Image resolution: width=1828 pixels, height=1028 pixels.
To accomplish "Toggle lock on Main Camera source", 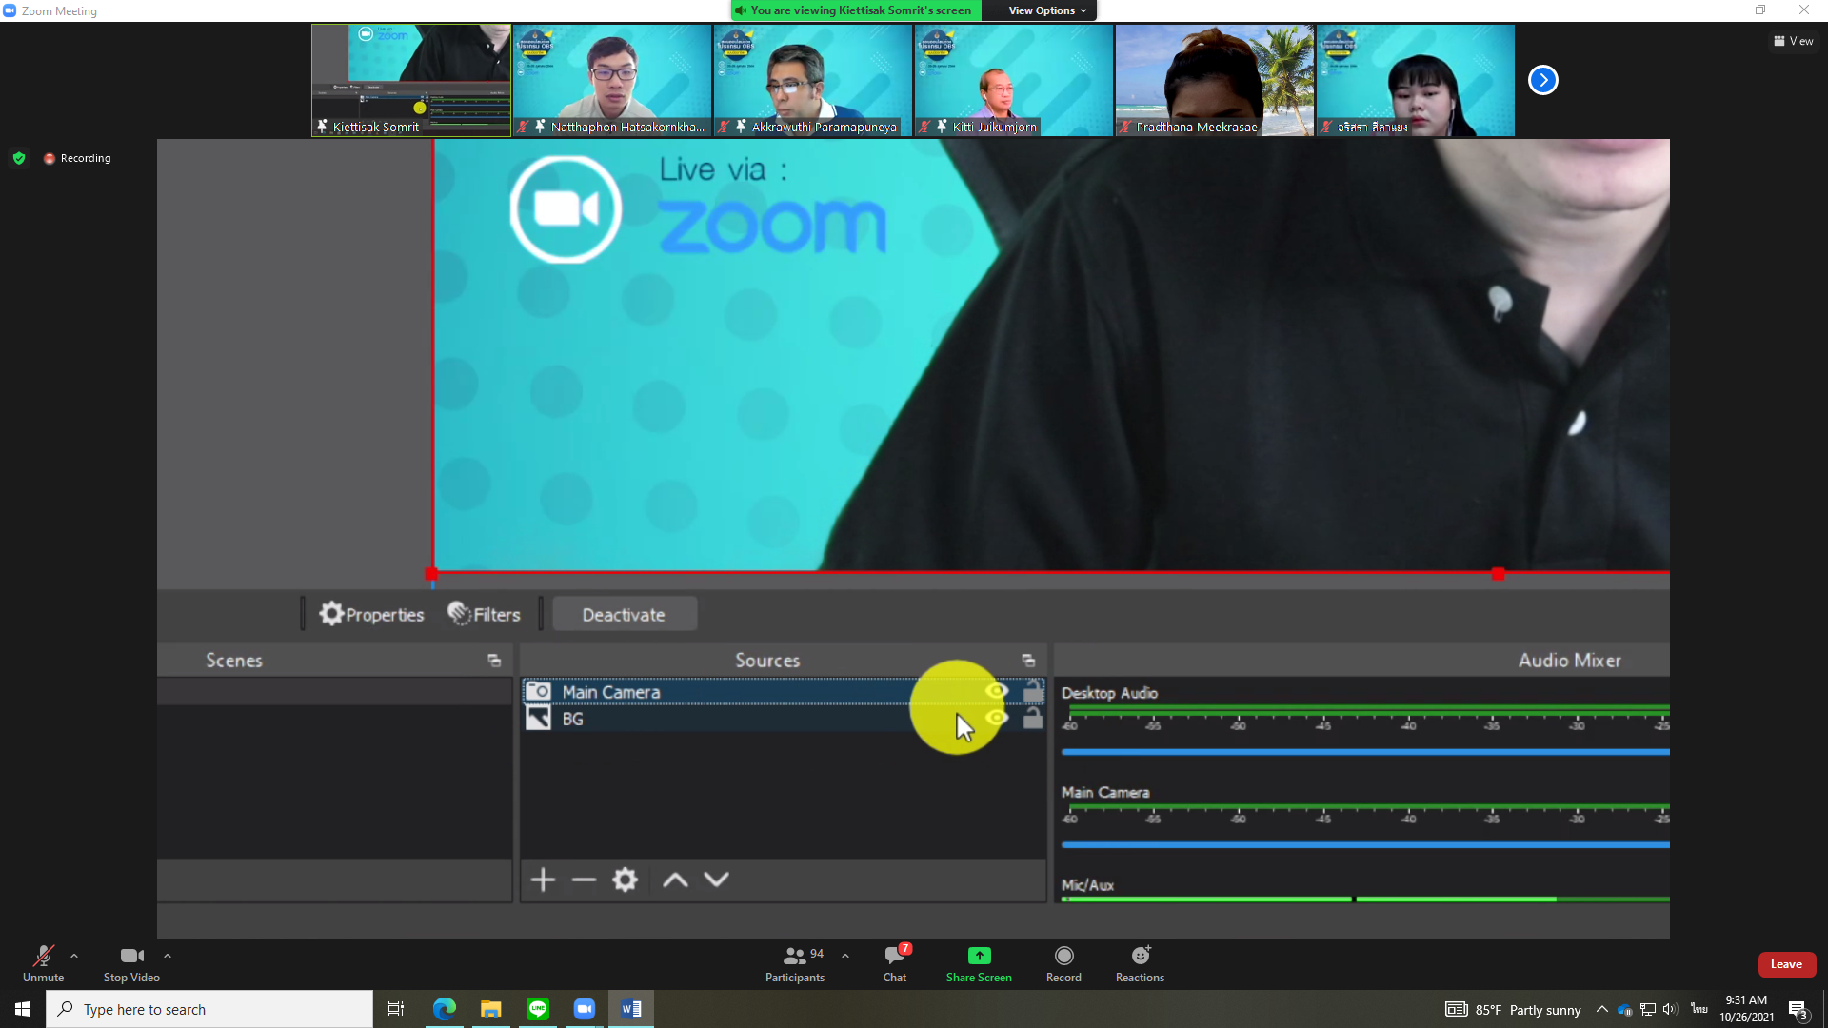I will tap(1033, 691).
